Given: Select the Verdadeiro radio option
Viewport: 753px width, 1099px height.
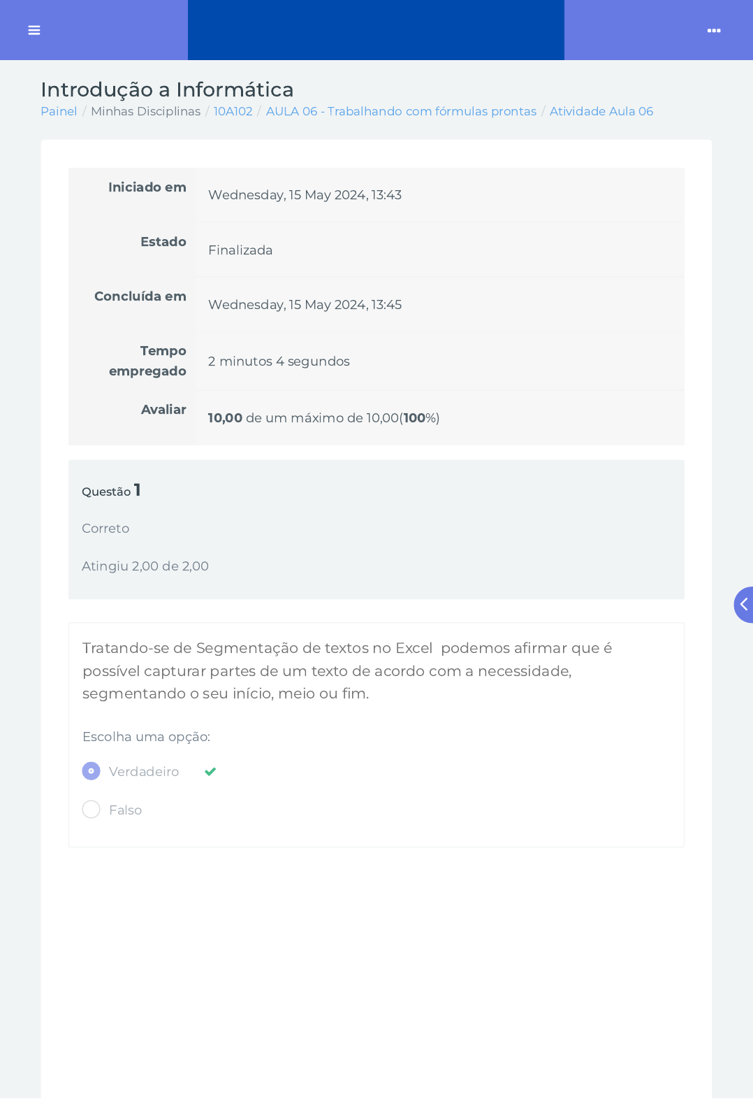Looking at the screenshot, I should [92, 771].
